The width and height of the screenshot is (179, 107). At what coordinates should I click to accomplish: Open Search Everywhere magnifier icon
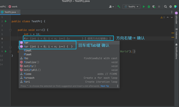coord(165,7)
